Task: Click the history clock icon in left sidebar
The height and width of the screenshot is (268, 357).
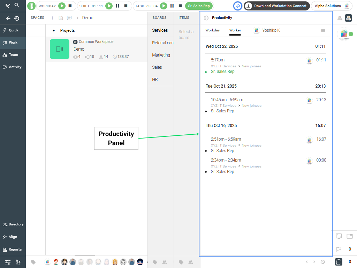Action: point(16,18)
